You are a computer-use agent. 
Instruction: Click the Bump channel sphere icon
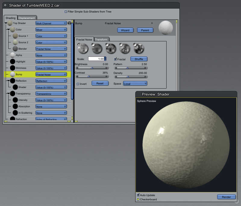click(13, 74)
